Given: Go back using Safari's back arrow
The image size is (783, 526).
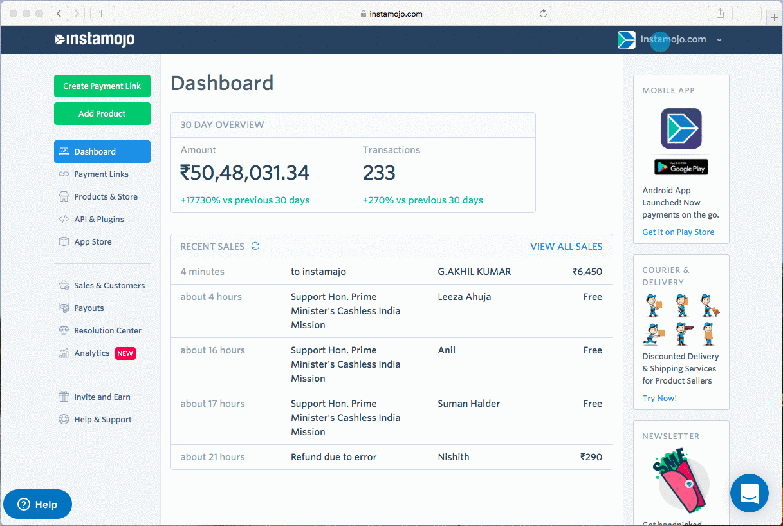Looking at the screenshot, I should click(59, 14).
